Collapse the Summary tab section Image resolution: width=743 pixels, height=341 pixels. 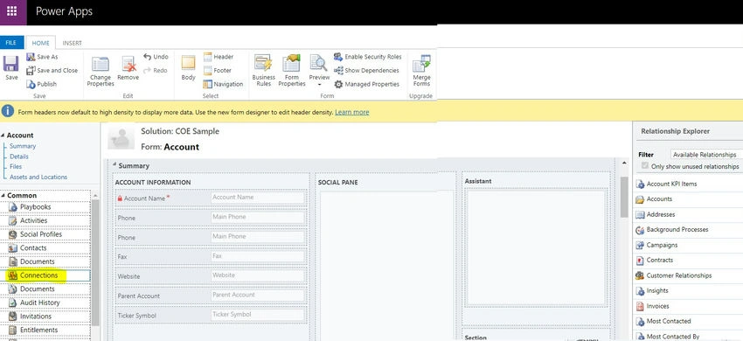[x=115, y=165]
